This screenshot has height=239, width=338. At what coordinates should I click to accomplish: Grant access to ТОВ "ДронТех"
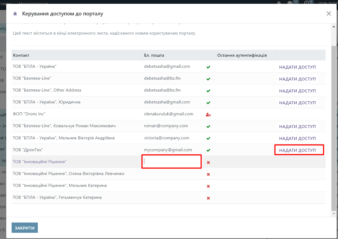(297, 150)
